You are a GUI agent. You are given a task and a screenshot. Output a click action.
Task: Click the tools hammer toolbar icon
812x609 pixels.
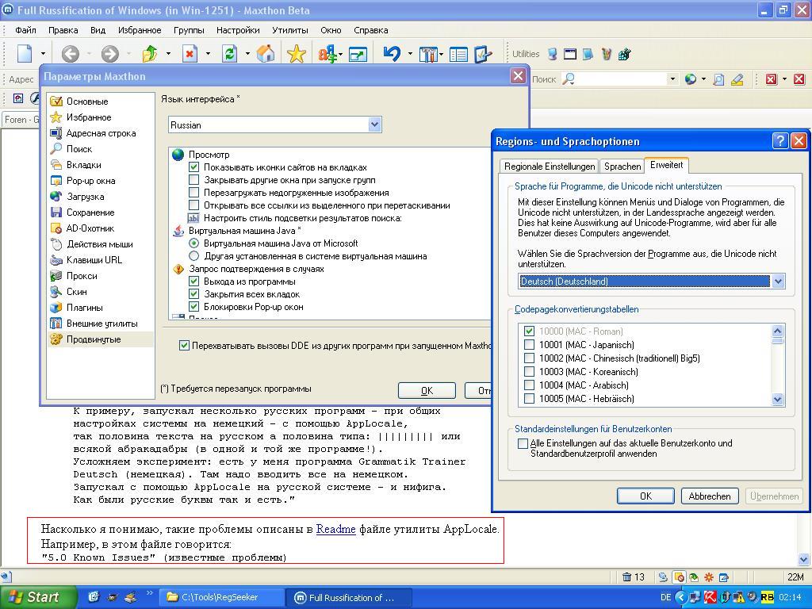(x=427, y=54)
